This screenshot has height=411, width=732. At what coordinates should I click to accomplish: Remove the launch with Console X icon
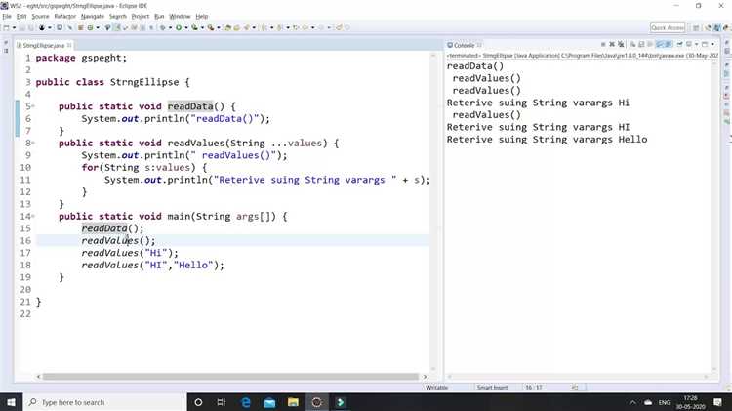pyautogui.click(x=612, y=44)
